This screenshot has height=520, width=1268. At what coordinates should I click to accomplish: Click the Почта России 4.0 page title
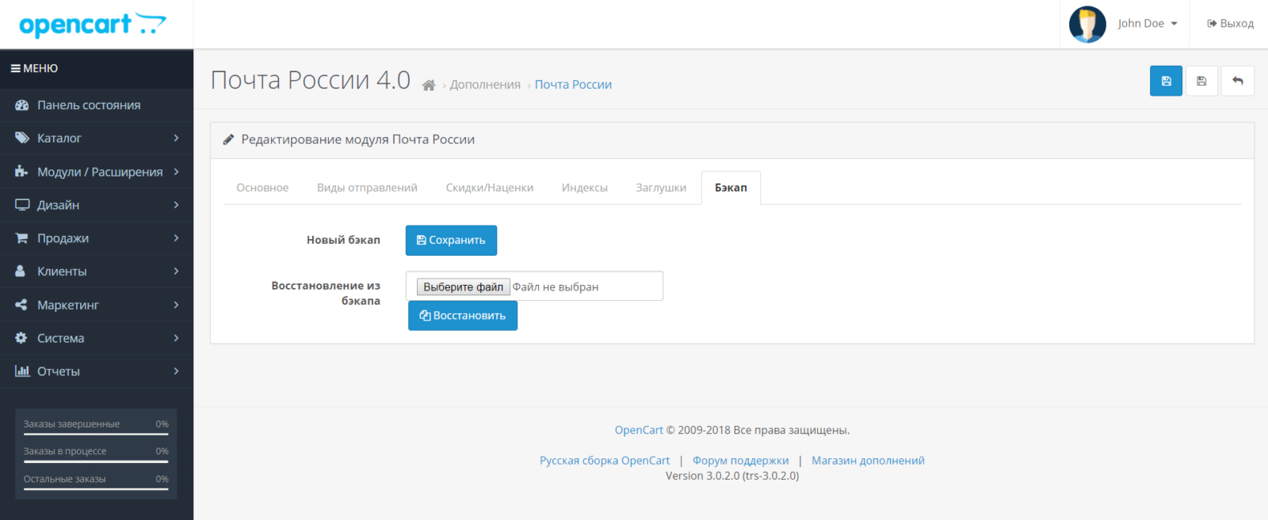tap(311, 80)
